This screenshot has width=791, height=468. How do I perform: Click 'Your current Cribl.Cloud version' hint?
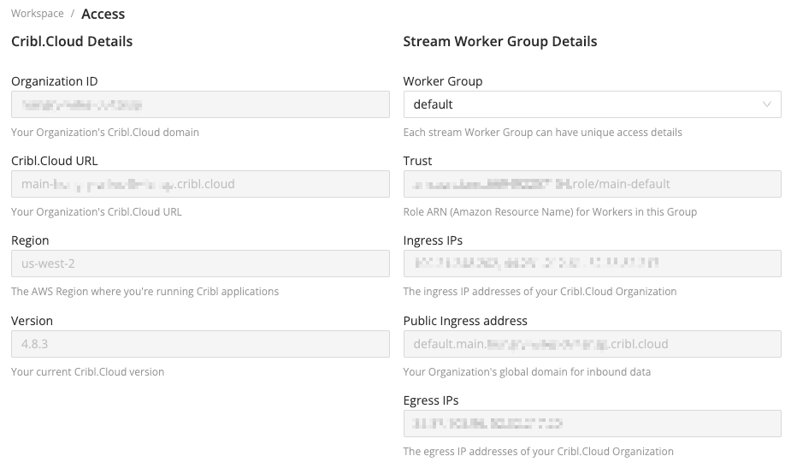point(88,371)
